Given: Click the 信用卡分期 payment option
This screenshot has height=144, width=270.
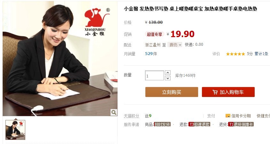Looking at the screenshot, I should (x=241, y=116).
